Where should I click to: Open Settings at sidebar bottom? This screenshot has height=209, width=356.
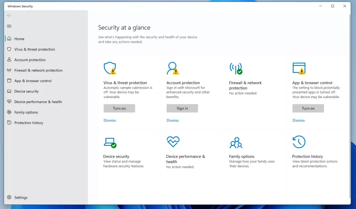point(21,198)
